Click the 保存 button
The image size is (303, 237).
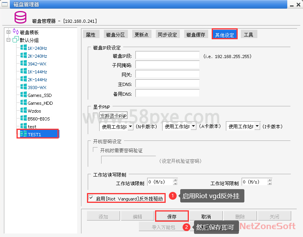172,217
